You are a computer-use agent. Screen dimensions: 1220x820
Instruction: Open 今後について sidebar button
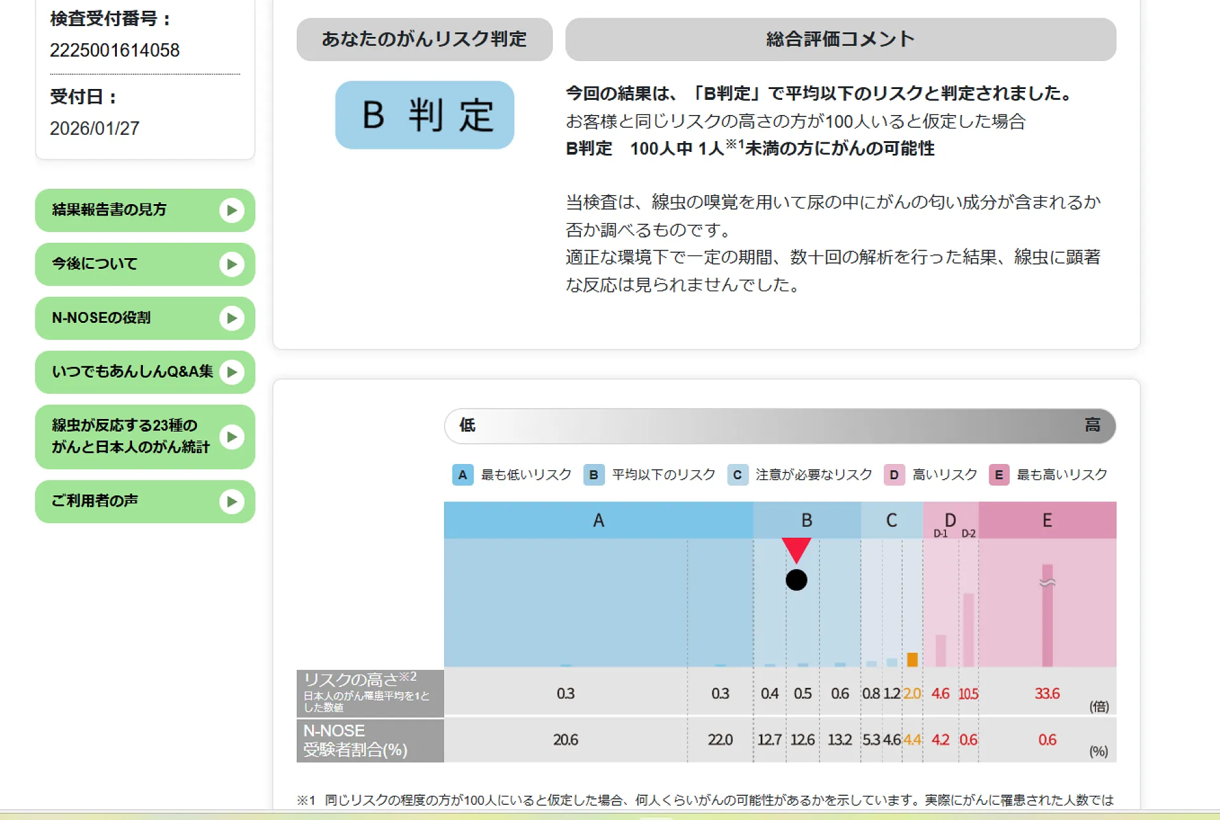tap(95, 264)
